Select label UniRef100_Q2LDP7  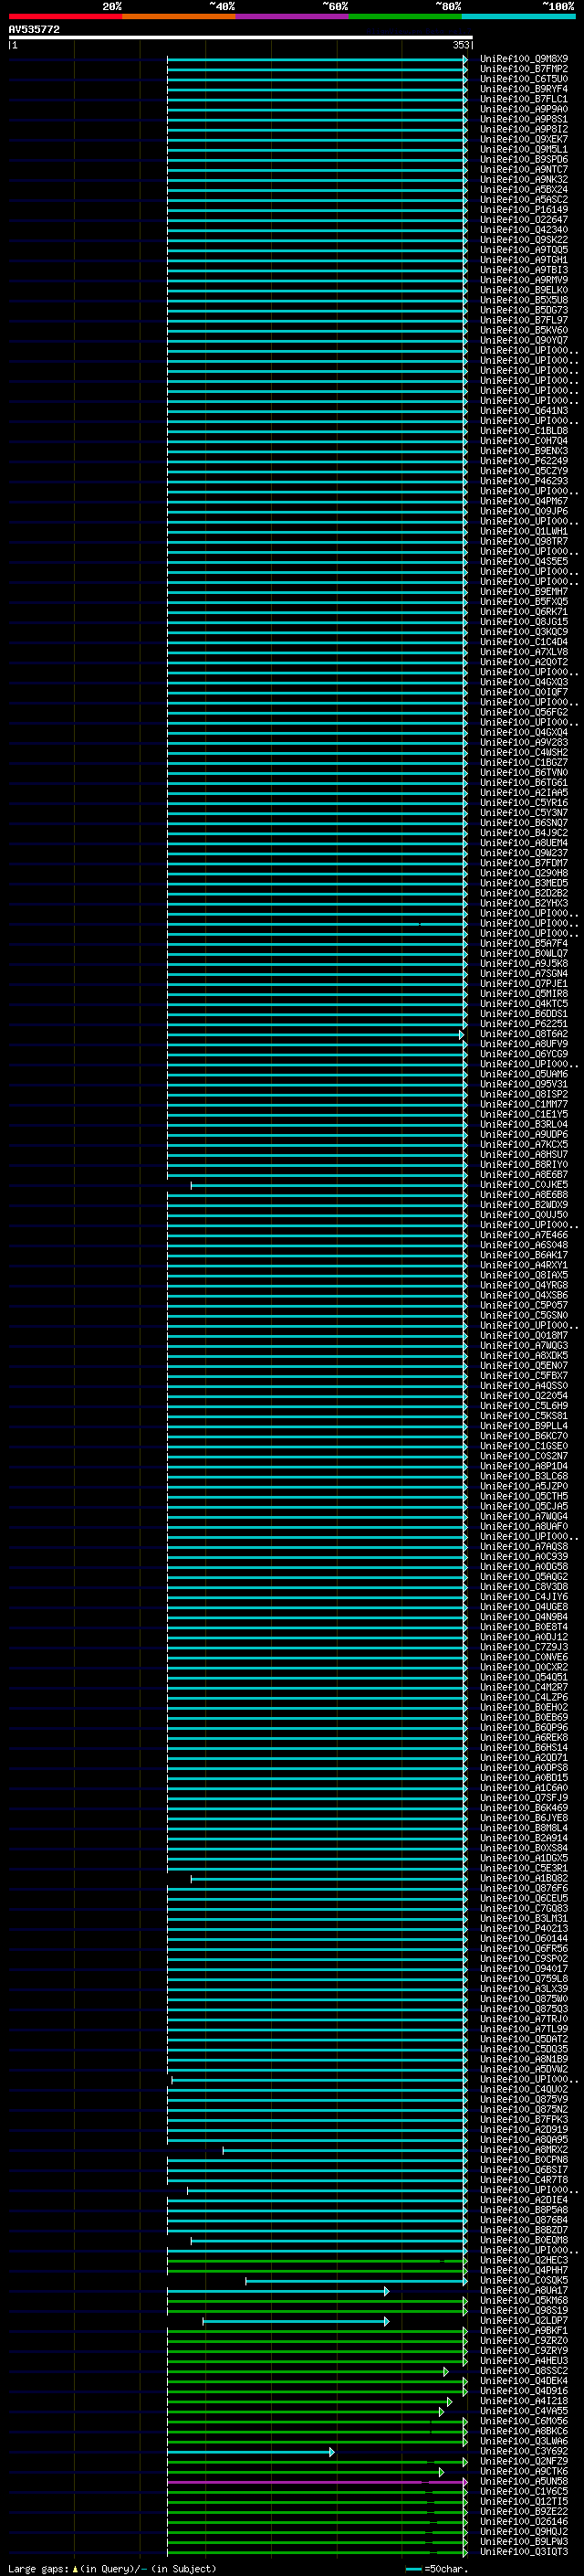tap(523, 2320)
